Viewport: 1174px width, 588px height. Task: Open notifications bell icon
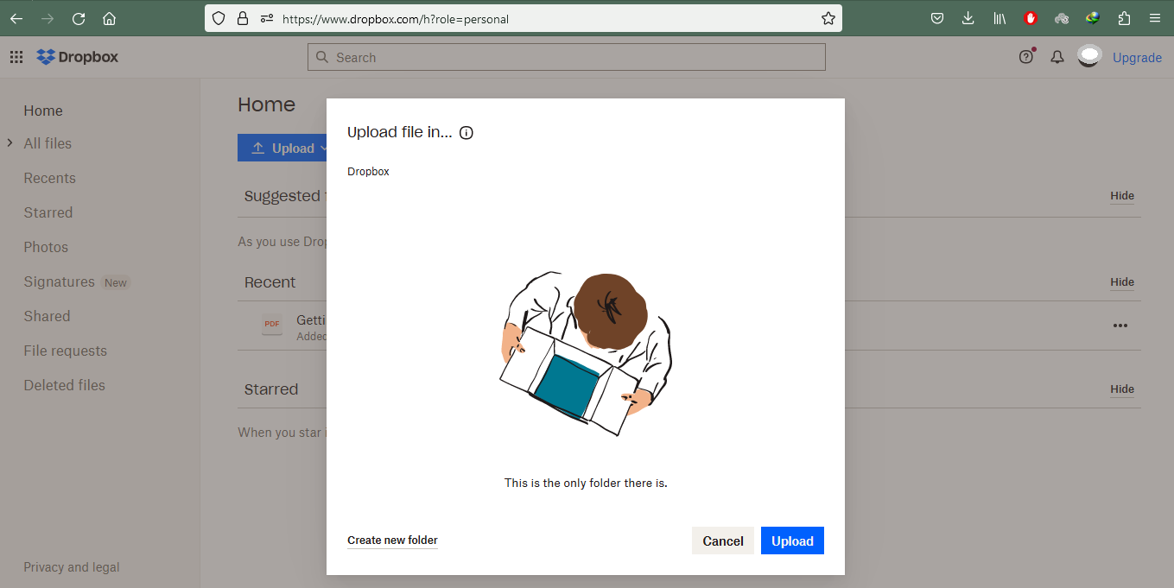1057,57
